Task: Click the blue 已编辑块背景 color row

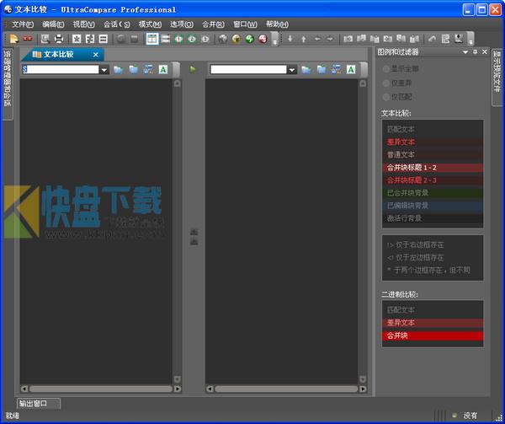Action: point(433,206)
